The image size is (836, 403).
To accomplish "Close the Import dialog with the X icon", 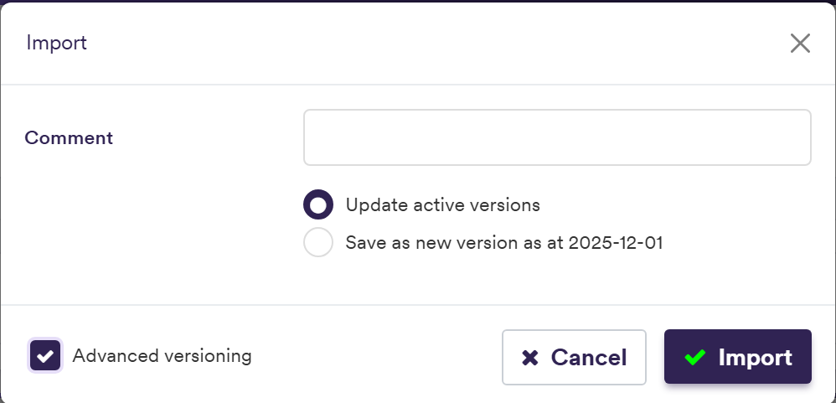I will point(800,44).
